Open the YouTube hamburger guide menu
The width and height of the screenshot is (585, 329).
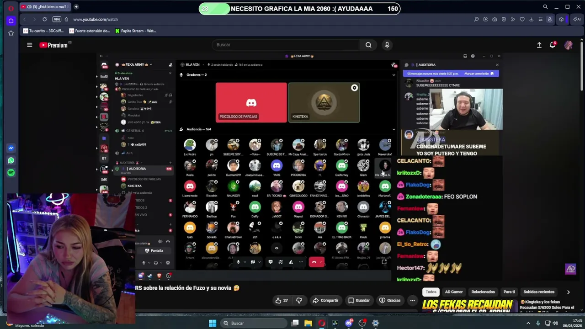click(x=29, y=45)
